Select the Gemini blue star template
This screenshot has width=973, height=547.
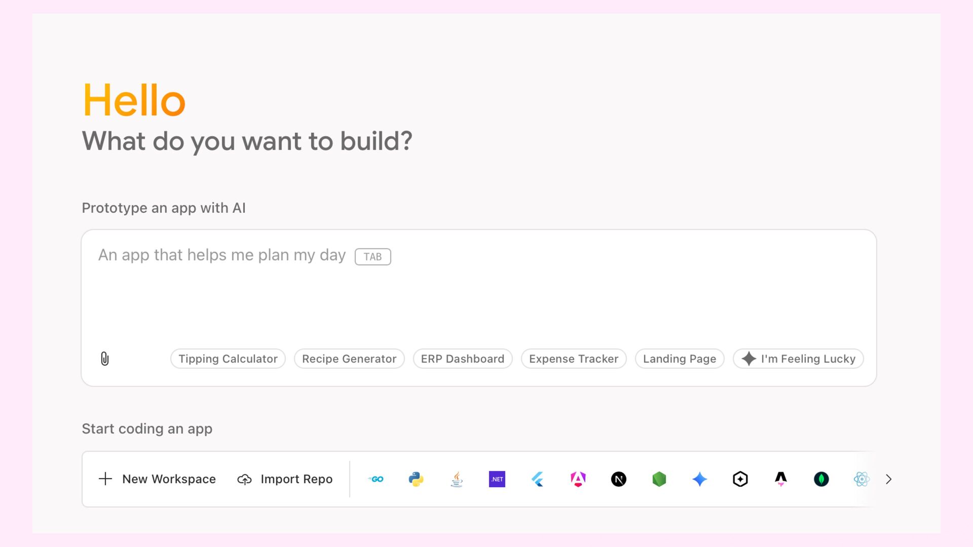[x=700, y=479]
